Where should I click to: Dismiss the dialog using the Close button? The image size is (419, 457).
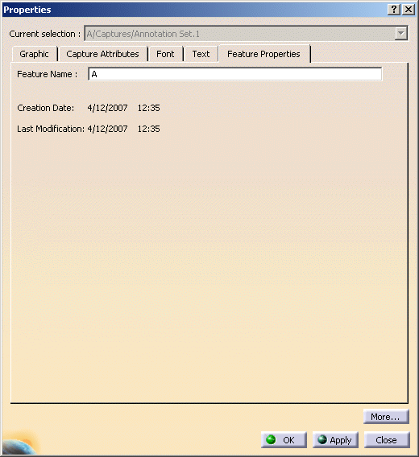coord(387,439)
